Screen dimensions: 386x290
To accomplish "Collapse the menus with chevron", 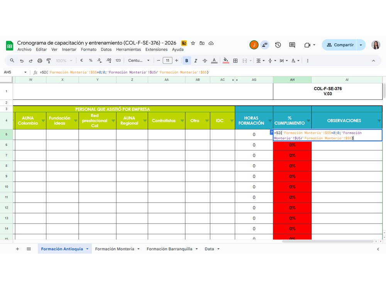I will click(x=373, y=61).
